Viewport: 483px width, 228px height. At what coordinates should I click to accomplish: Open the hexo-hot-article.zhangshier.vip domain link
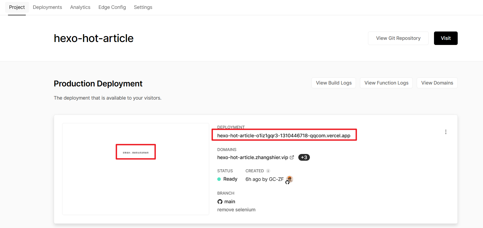click(x=253, y=157)
